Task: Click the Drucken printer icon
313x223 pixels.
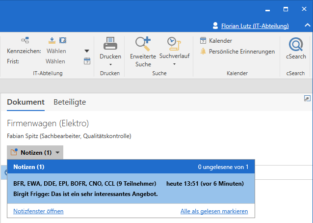Action: click(x=110, y=44)
